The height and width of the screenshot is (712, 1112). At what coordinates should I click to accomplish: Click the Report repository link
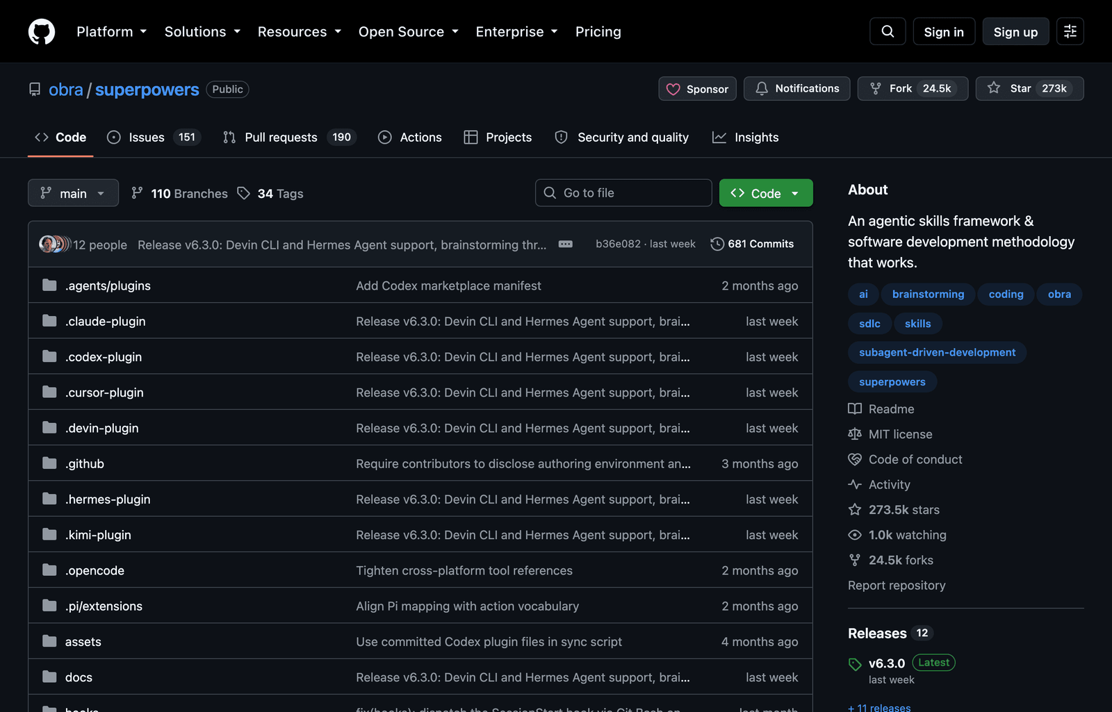tap(897, 586)
